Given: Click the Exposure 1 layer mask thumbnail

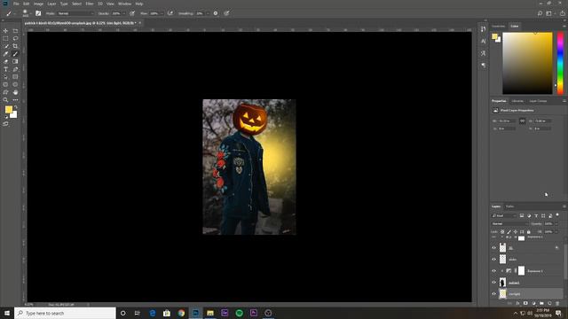Looking at the screenshot, I should (x=521, y=270).
